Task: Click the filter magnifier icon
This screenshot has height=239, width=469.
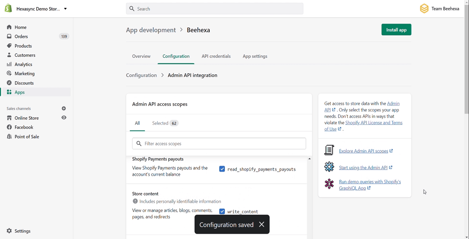Action: tap(139, 144)
